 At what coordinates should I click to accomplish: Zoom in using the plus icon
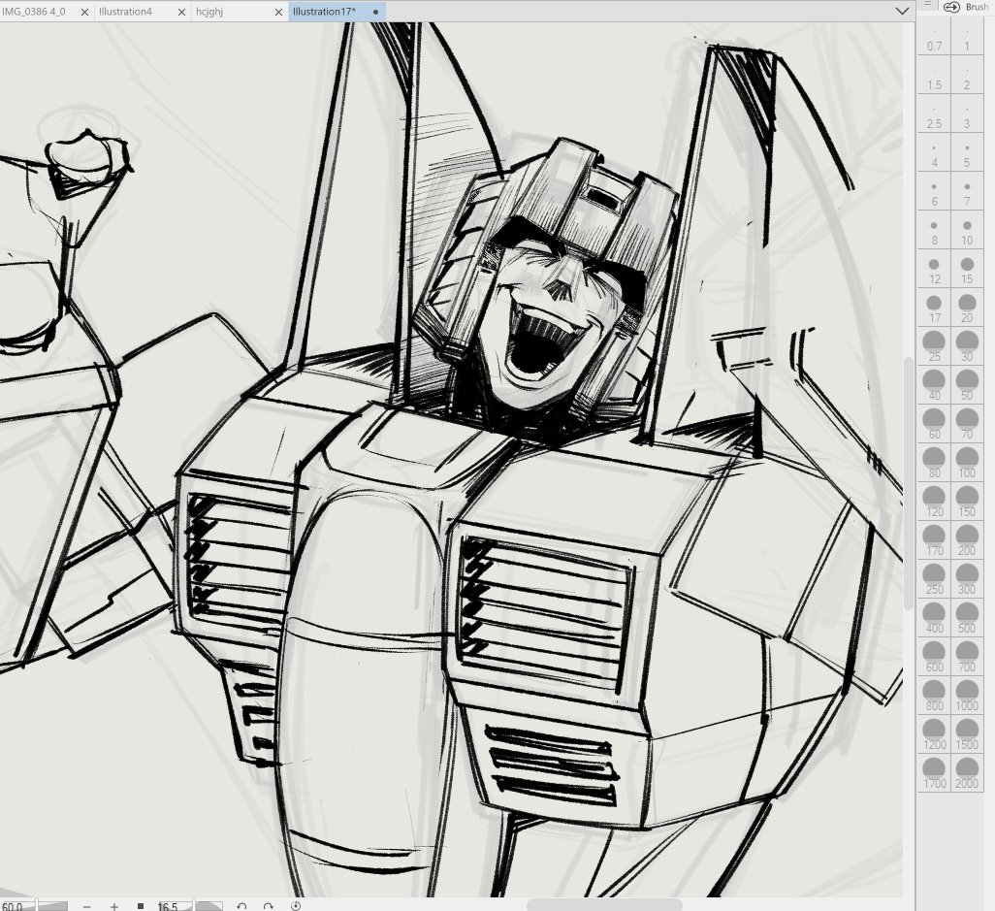point(113,906)
